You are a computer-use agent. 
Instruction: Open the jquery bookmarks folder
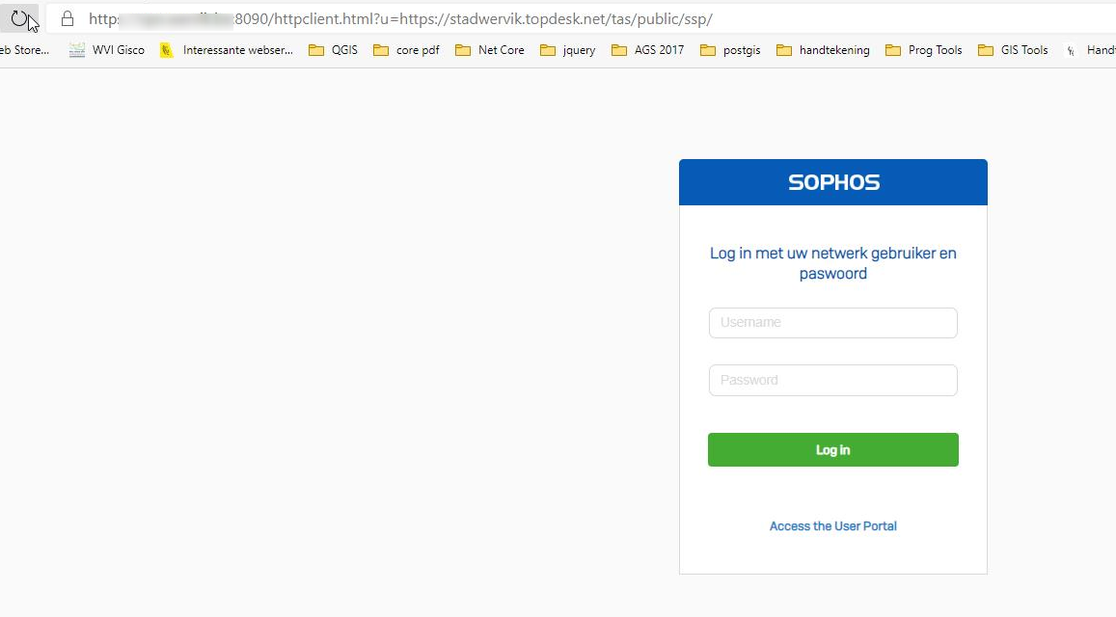pyautogui.click(x=568, y=50)
